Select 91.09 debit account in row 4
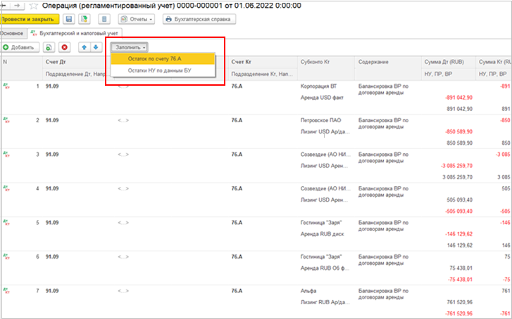Image resolution: width=512 pixels, height=319 pixels. tap(52, 189)
